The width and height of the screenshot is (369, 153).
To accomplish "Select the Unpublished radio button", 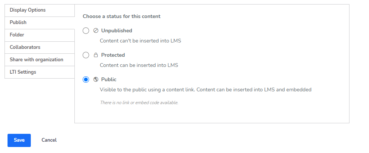I will coord(86,30).
